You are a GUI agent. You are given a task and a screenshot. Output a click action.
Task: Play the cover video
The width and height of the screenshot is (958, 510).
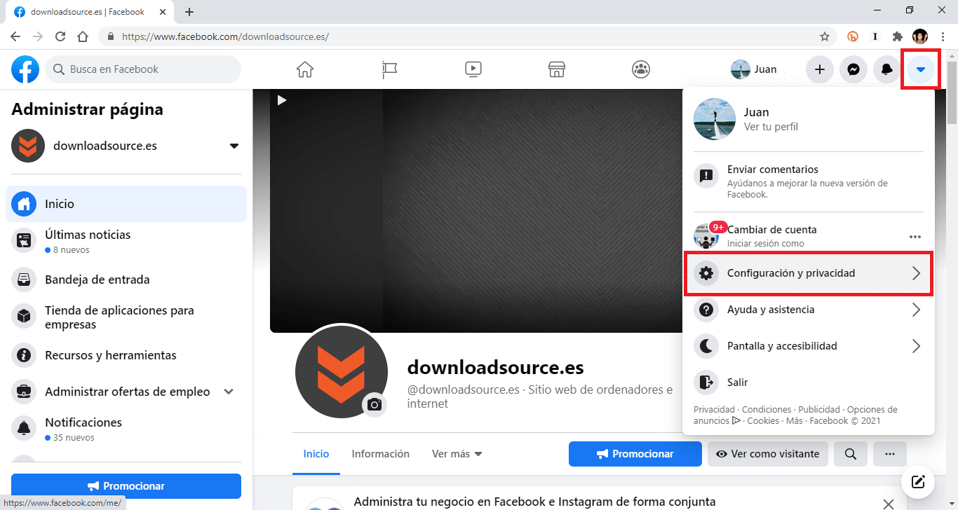(282, 100)
